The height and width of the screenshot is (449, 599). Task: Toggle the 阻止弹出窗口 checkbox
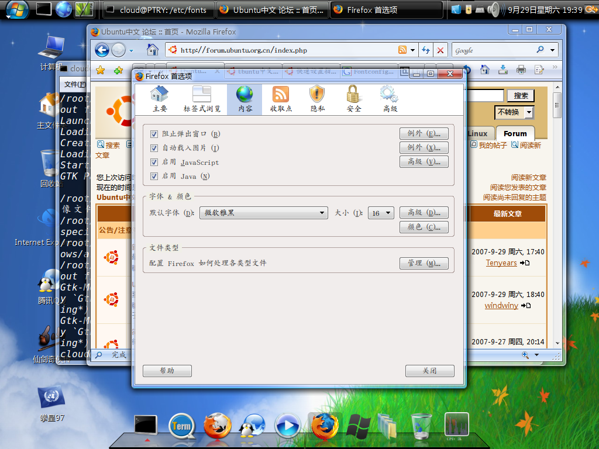coord(154,134)
